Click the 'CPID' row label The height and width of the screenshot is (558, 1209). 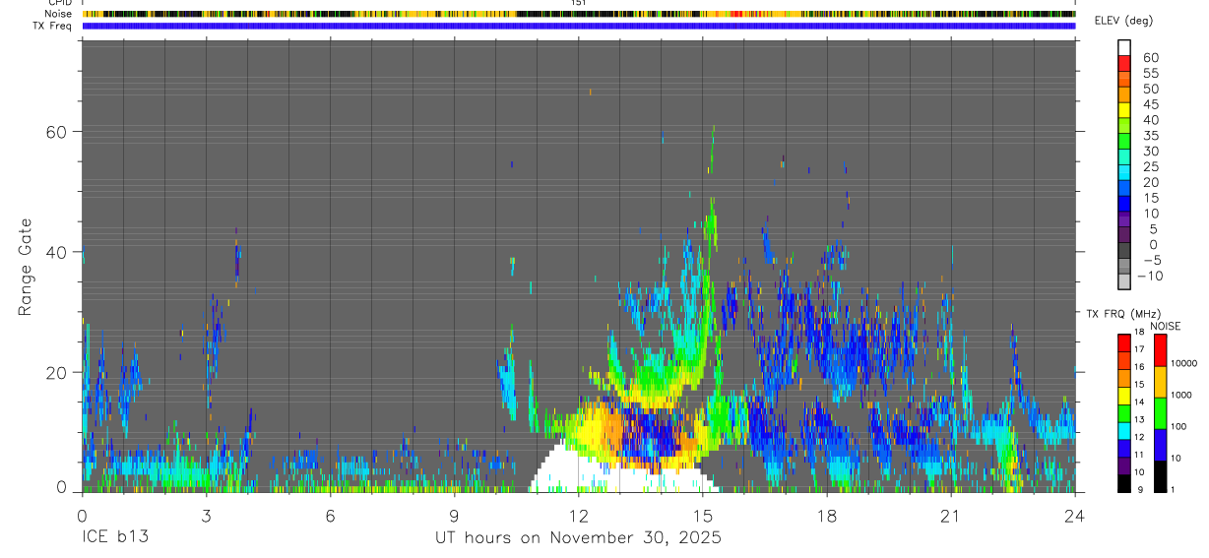pyautogui.click(x=59, y=3)
